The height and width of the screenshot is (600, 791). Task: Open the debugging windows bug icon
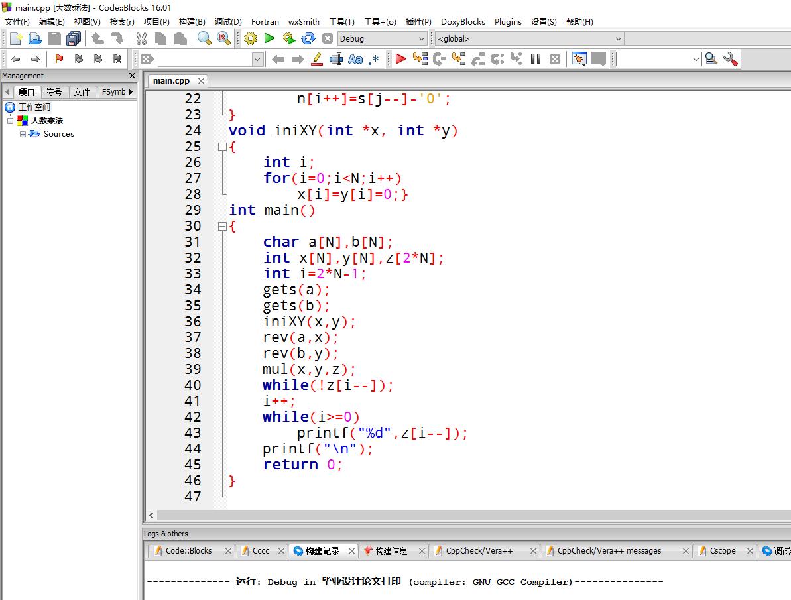(x=579, y=59)
